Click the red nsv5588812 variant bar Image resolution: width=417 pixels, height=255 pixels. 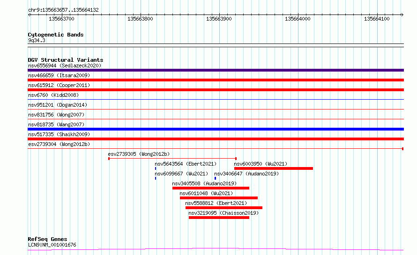click(224, 208)
